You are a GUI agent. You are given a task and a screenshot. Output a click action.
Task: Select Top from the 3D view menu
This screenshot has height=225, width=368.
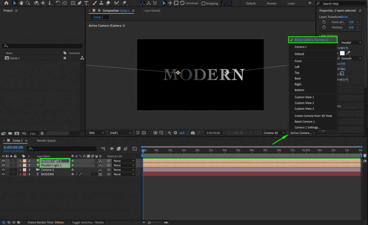click(297, 72)
